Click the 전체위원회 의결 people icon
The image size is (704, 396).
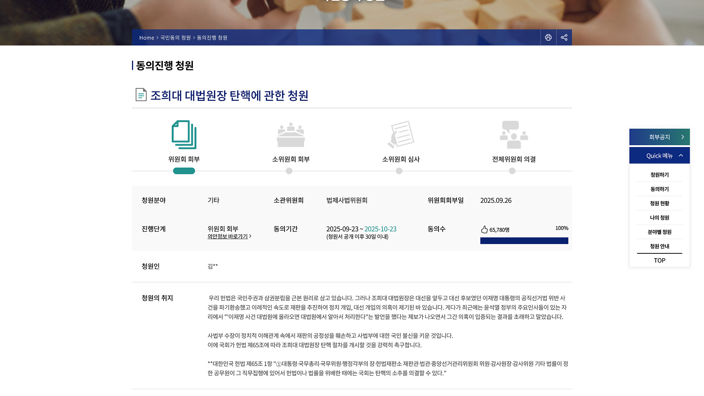(514, 135)
